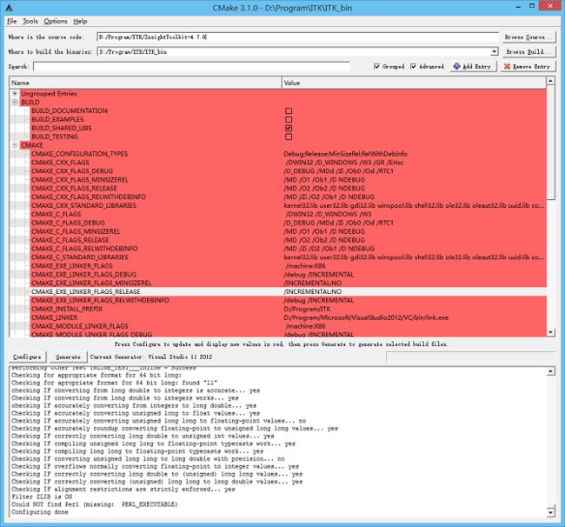Select the CMAKE_C_FLAGS_DEBUG entry

coord(68,223)
